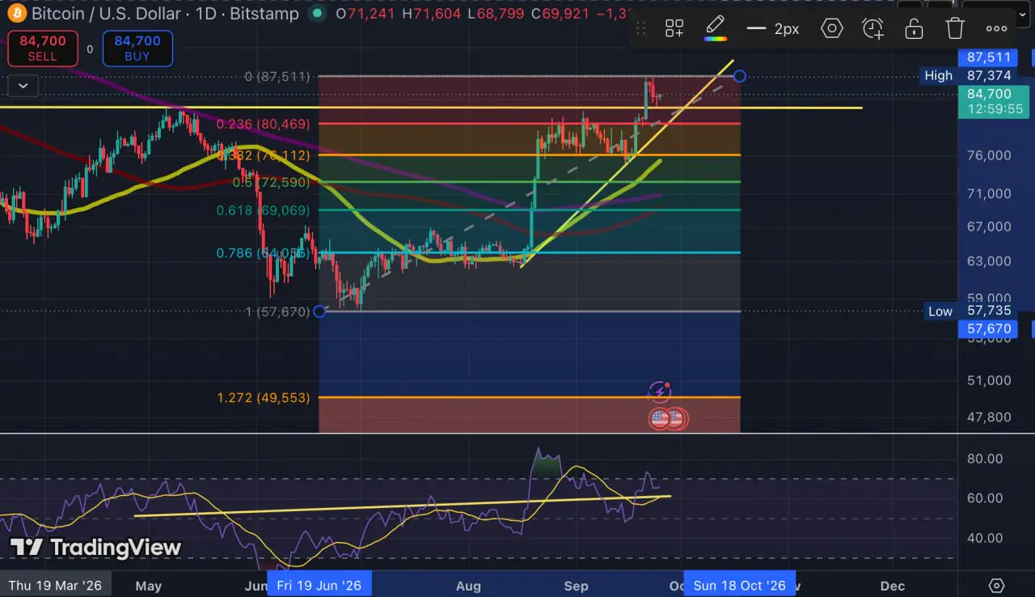Open the three-dots more options menu

tap(996, 29)
